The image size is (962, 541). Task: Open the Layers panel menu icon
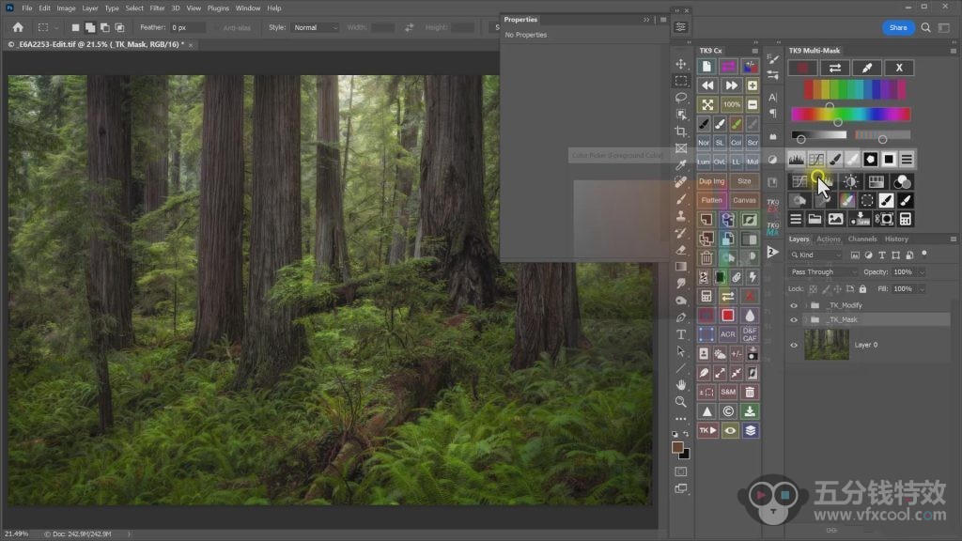953,240
